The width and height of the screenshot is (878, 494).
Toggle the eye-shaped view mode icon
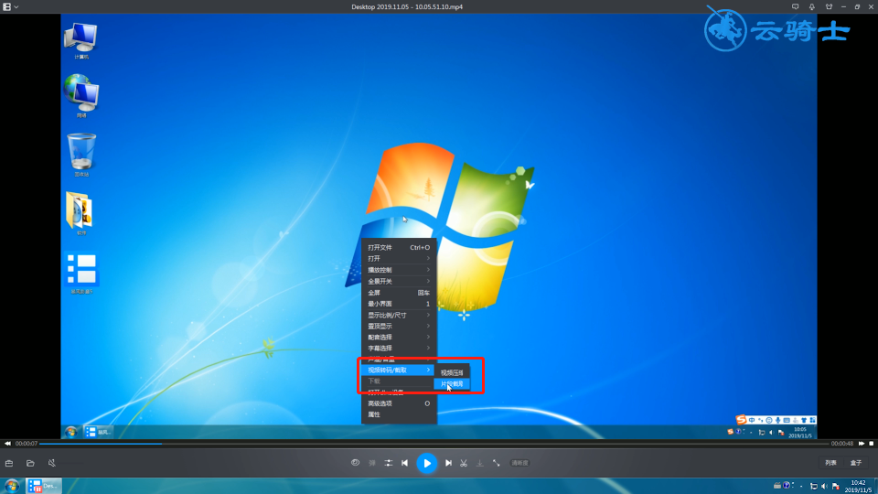(355, 463)
